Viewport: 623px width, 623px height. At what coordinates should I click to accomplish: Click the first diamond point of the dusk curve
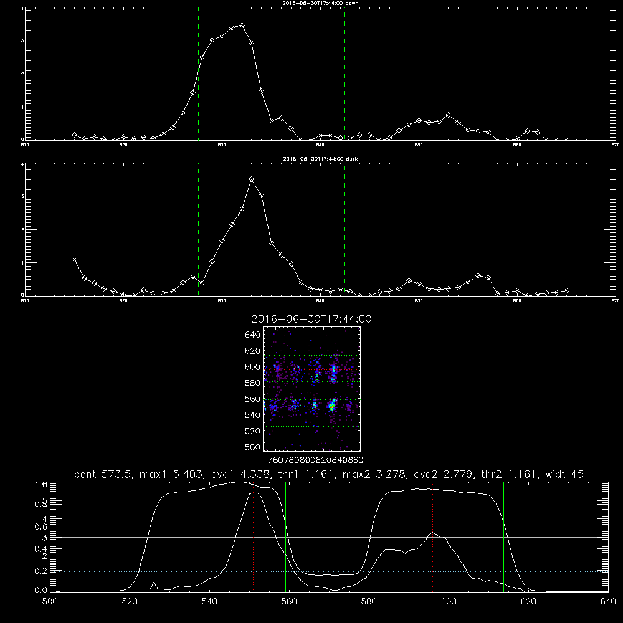coord(74,259)
